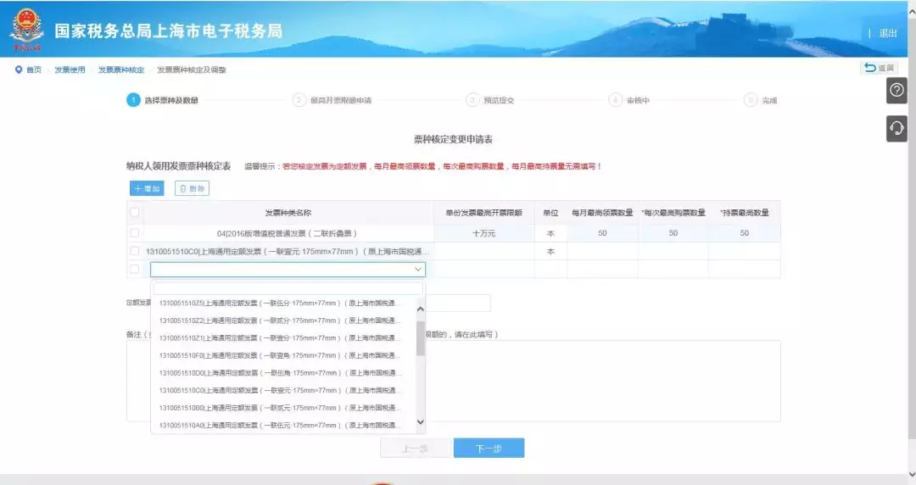Click the dropdown list scroll down arrow
Image resolution: width=916 pixels, height=485 pixels.
tap(420, 422)
